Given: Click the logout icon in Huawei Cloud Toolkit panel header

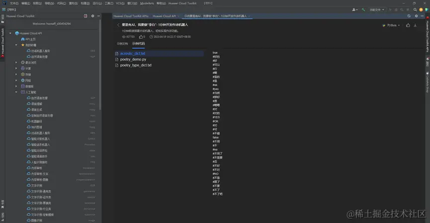Looking at the screenshot, I should 86,16.
